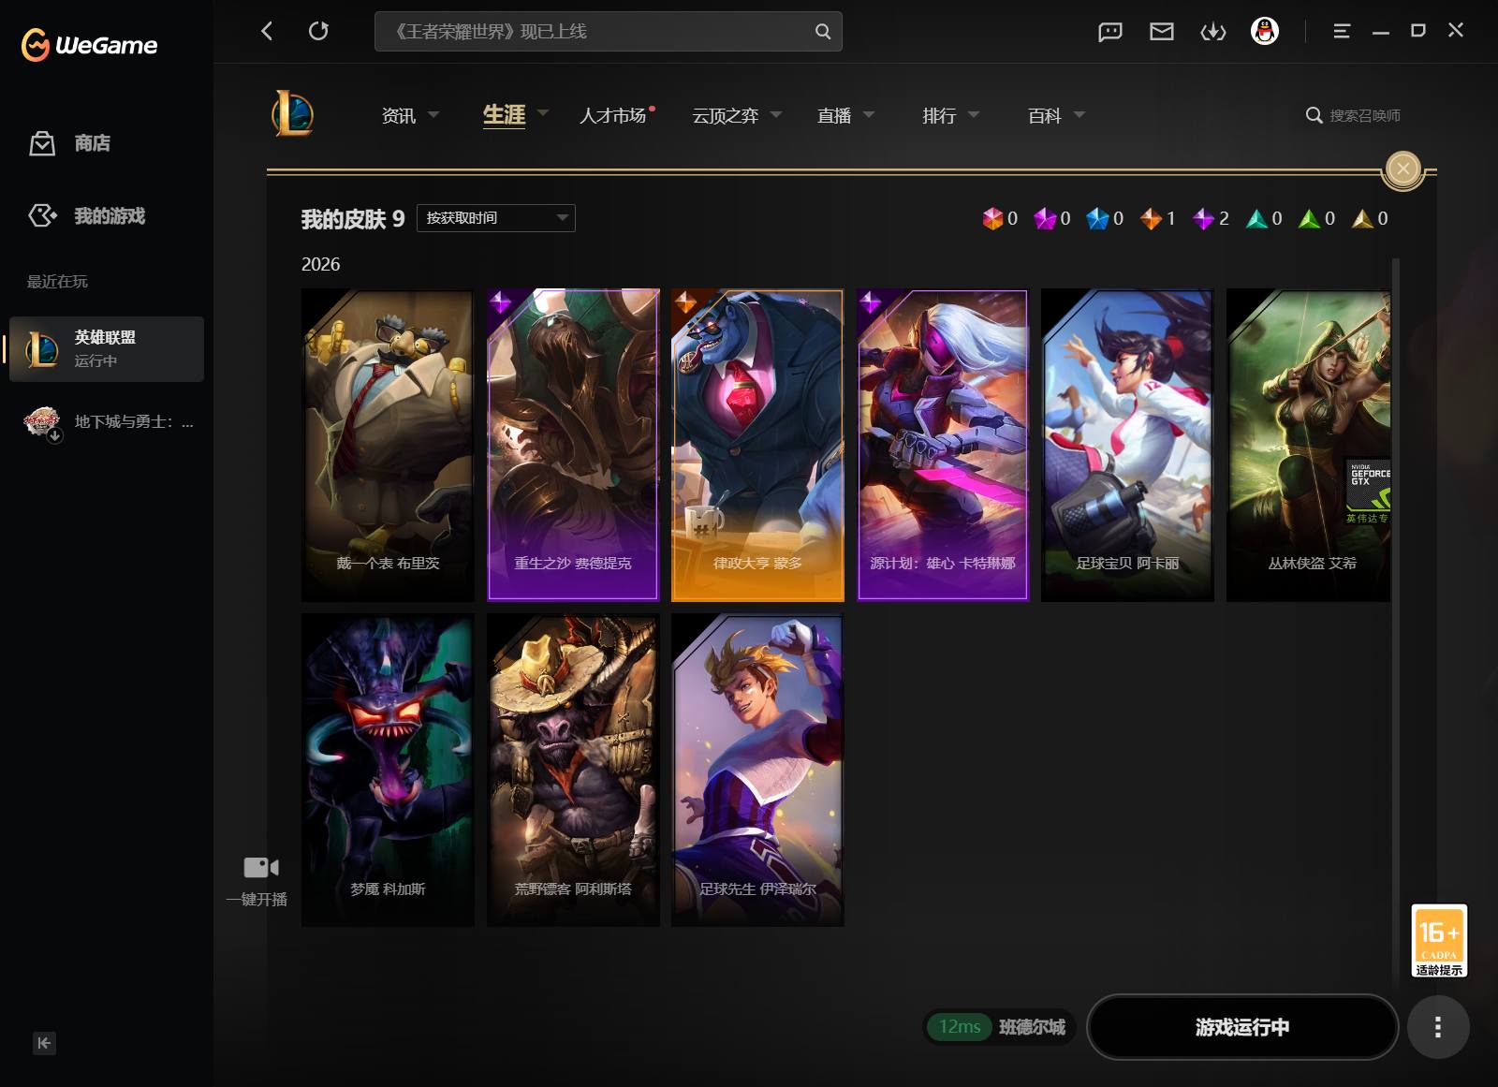Open the 按获取时间 sort dropdown

pos(496,218)
